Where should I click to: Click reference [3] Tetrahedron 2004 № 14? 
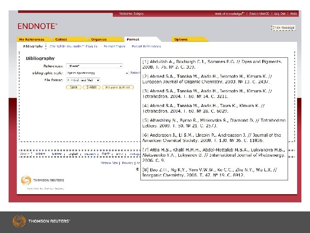pyautogui.click(x=207, y=94)
